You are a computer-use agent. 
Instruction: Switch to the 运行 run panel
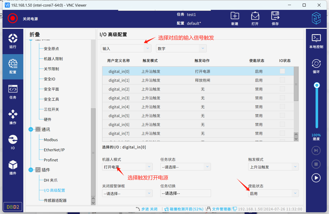tap(13, 41)
